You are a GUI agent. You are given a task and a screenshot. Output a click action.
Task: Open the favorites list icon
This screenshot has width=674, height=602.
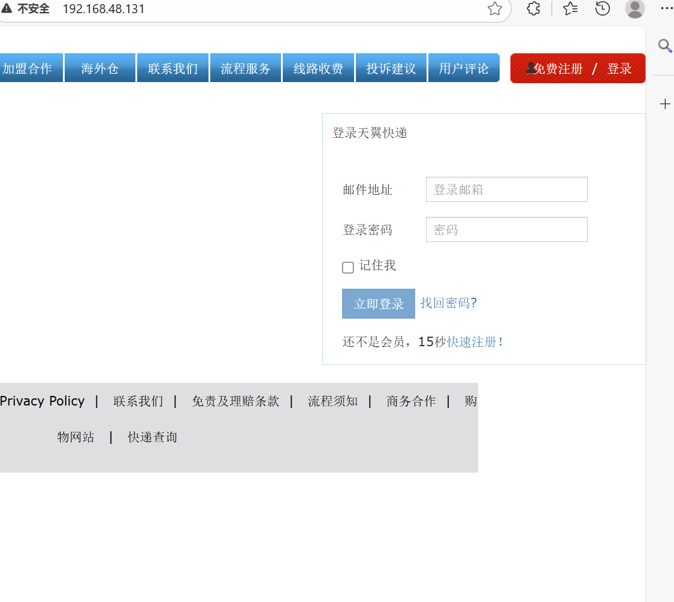point(570,8)
